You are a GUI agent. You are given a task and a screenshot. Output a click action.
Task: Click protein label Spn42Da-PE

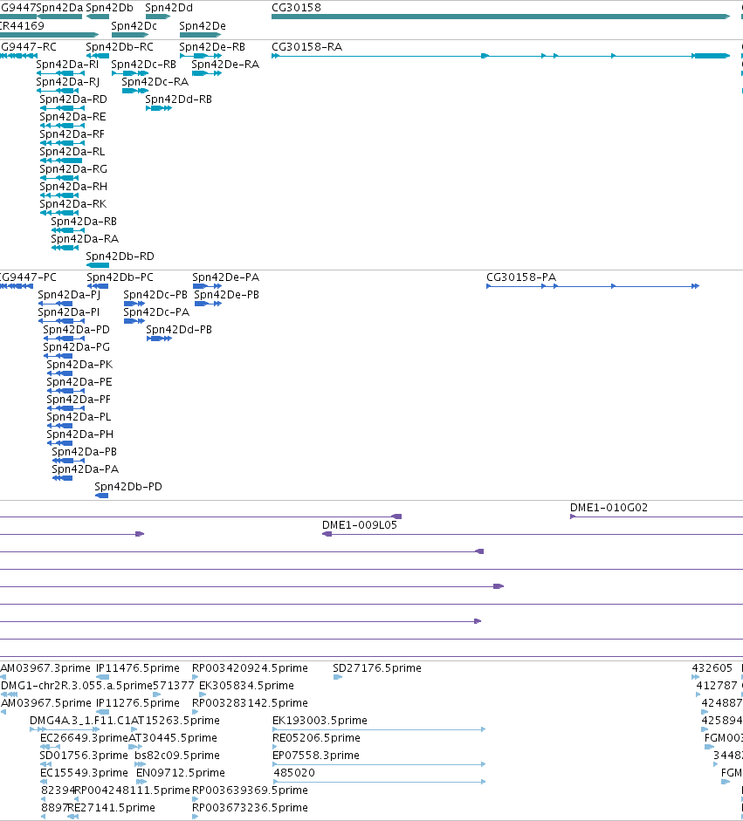pyautogui.click(x=79, y=381)
